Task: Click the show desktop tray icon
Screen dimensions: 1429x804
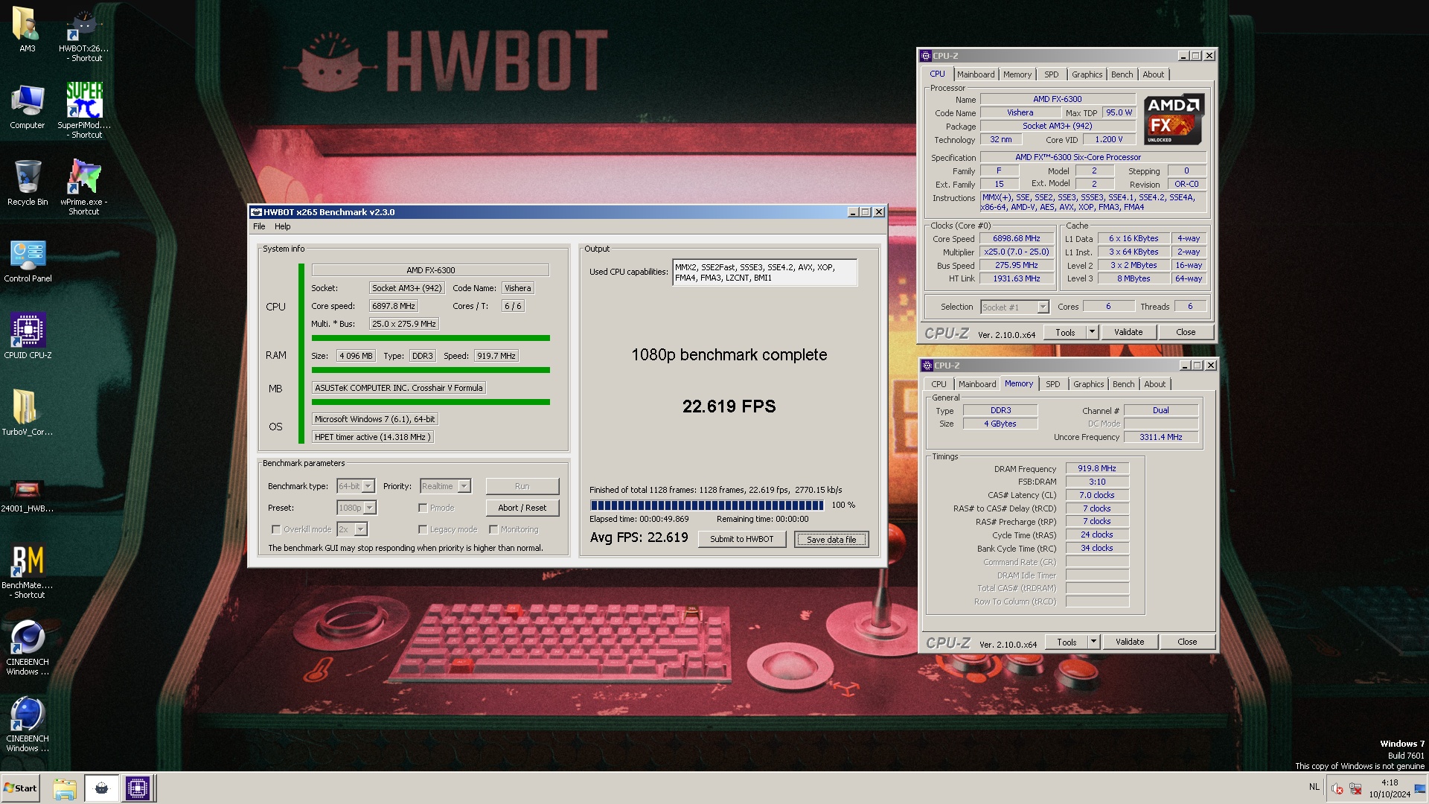Action: tap(1420, 788)
